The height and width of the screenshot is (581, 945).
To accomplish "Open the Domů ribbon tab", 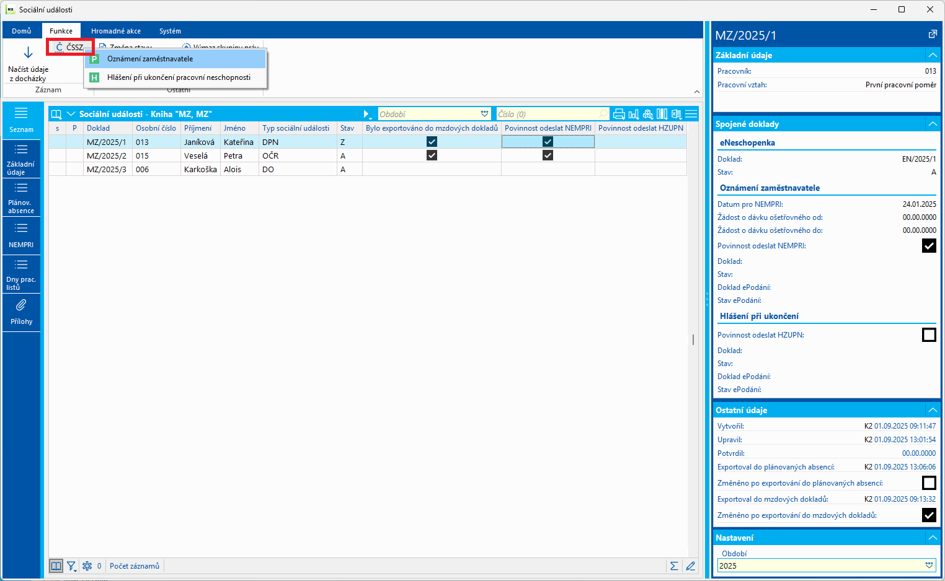I will point(22,31).
